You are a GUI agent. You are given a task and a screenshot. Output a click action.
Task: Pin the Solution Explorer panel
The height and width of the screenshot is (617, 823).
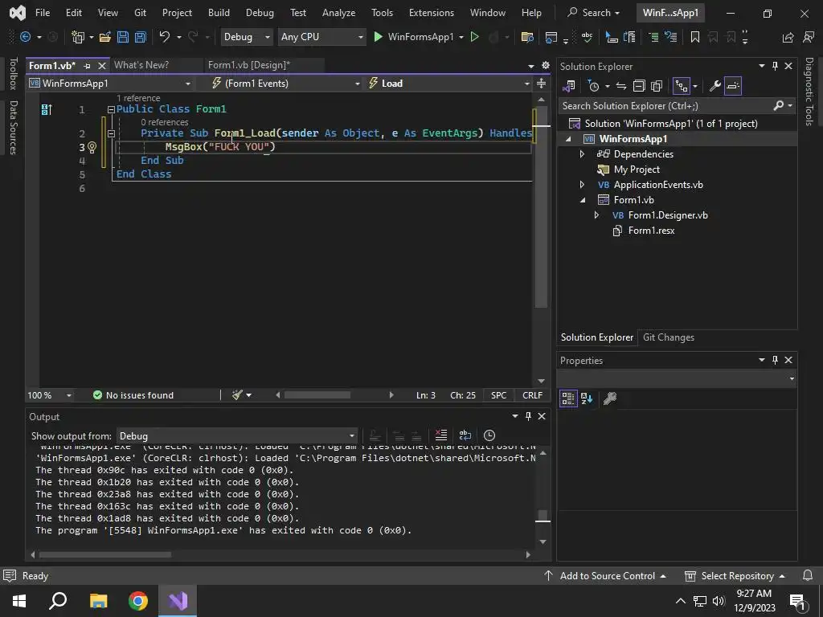click(775, 66)
